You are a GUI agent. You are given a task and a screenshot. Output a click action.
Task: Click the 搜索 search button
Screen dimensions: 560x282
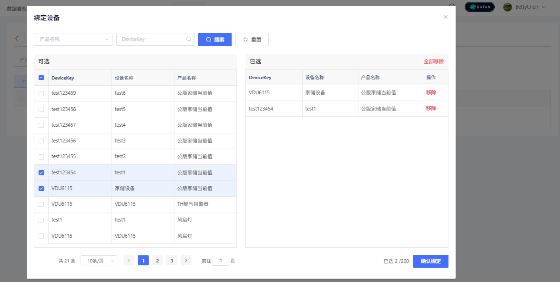click(215, 40)
